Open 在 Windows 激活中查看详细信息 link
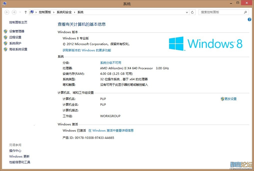This screenshot has height=171, width=254. (x=111, y=131)
